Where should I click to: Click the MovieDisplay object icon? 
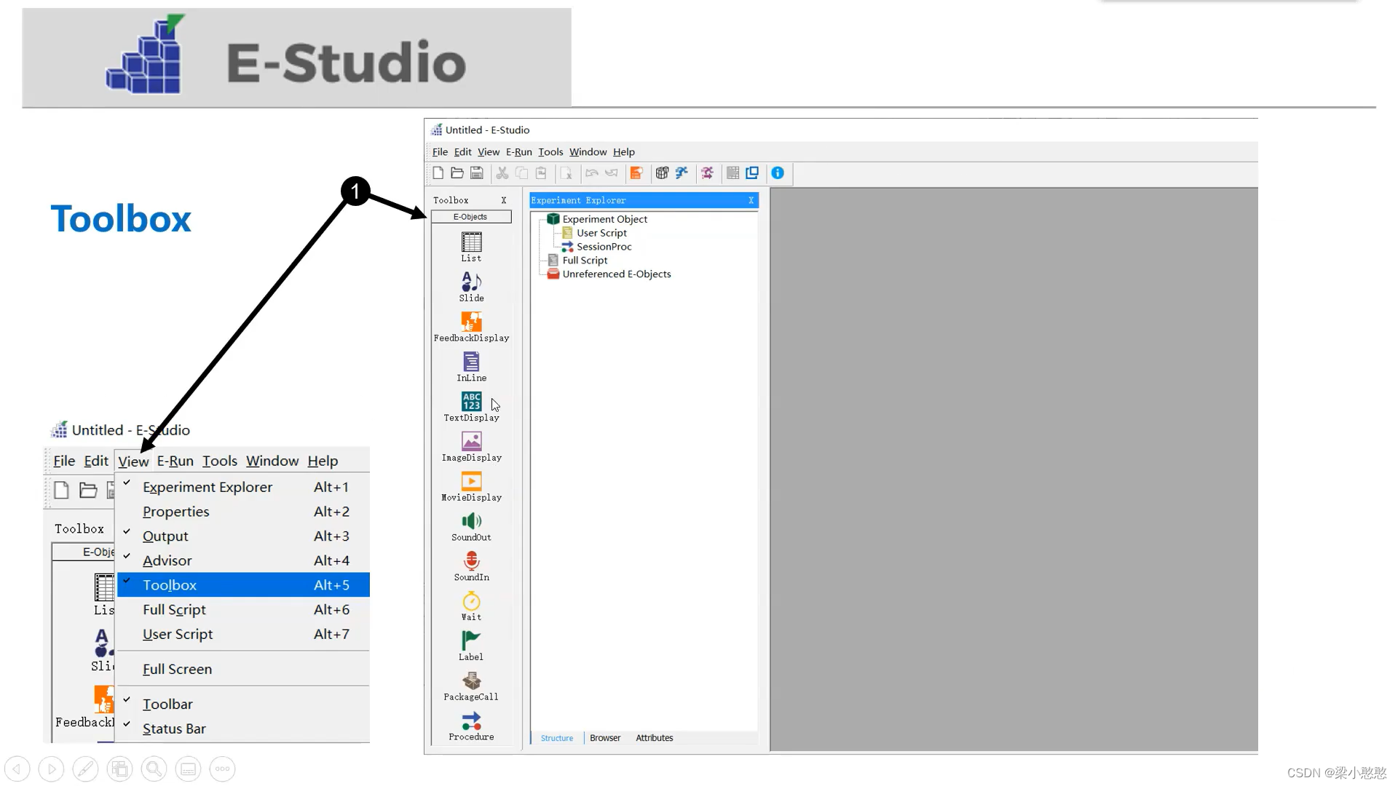pos(471,481)
